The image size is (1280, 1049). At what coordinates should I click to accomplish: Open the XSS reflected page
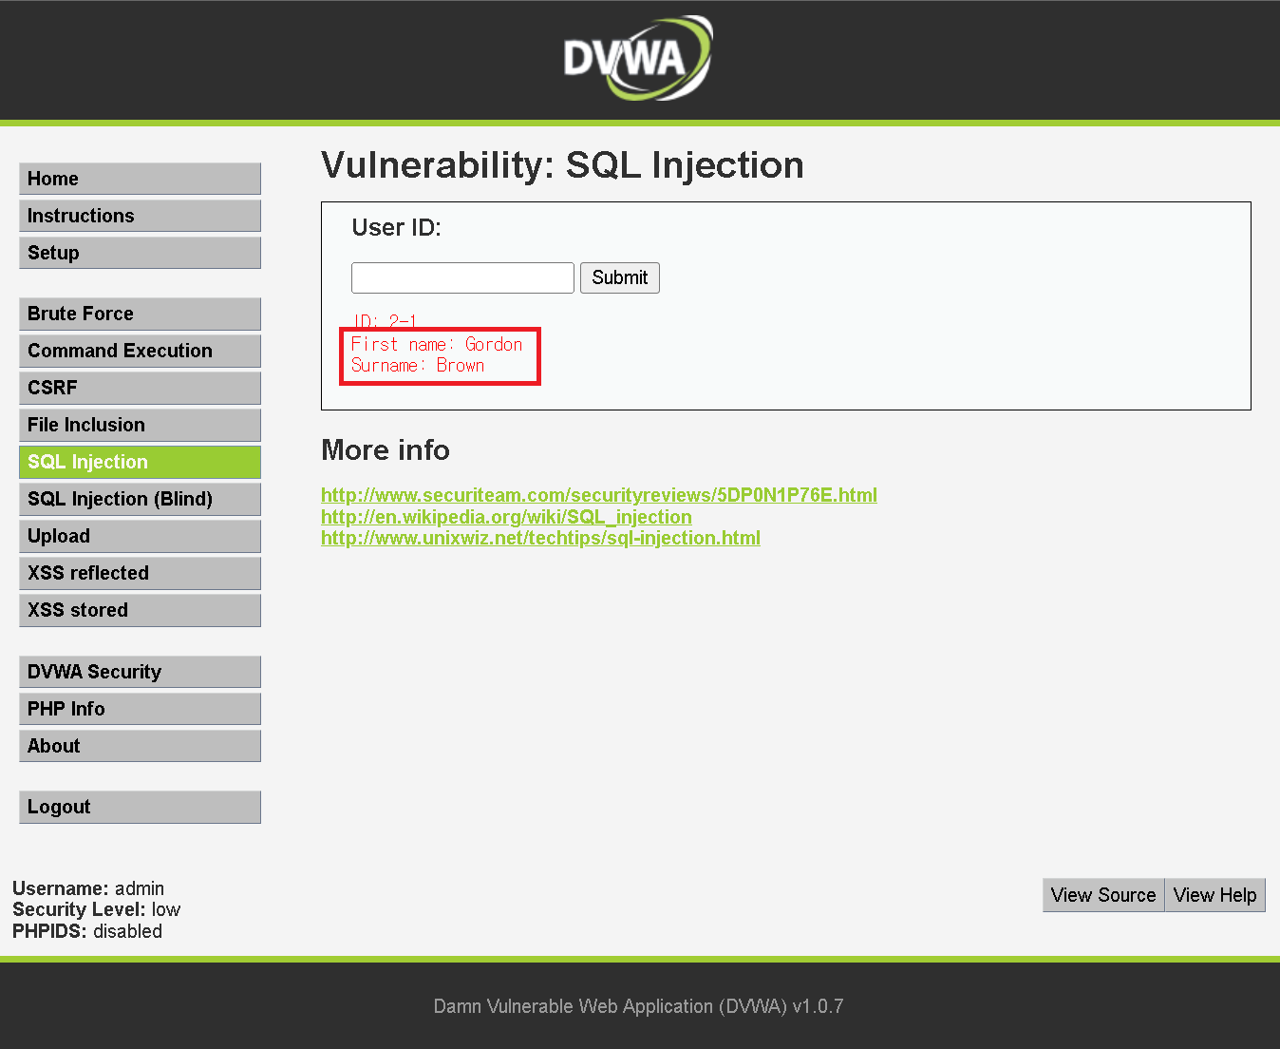(x=140, y=573)
